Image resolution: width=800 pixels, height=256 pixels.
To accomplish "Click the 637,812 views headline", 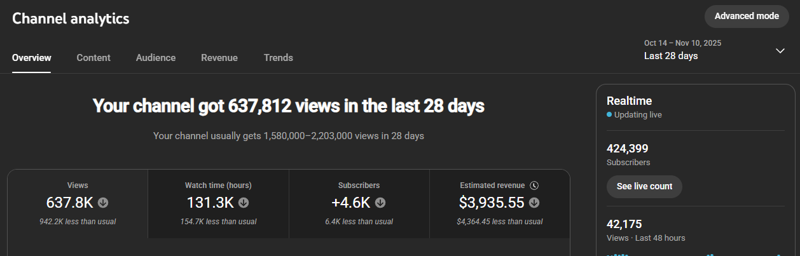I will point(289,106).
